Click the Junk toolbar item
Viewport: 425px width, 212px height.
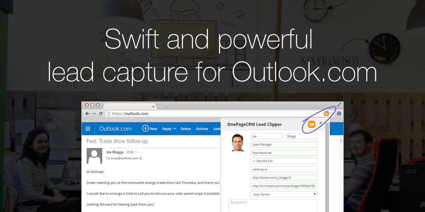217,129
